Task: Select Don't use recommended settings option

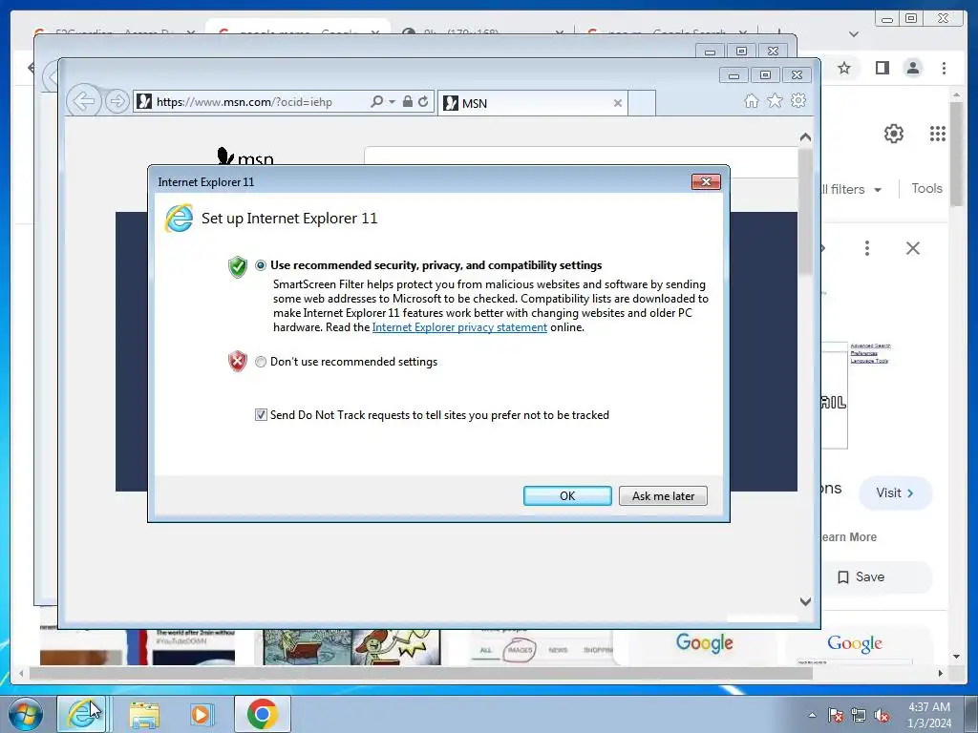Action: point(261,362)
